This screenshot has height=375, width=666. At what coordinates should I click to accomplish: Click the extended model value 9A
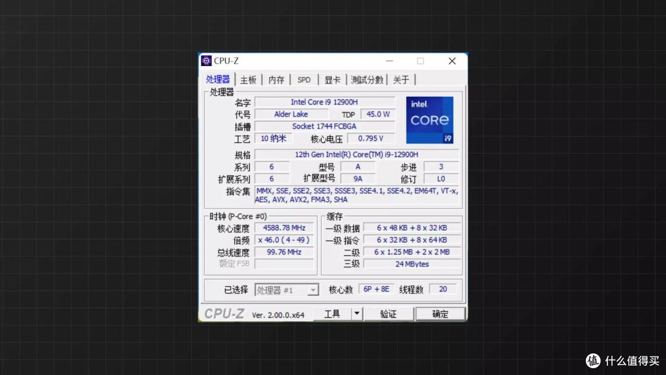click(x=358, y=179)
